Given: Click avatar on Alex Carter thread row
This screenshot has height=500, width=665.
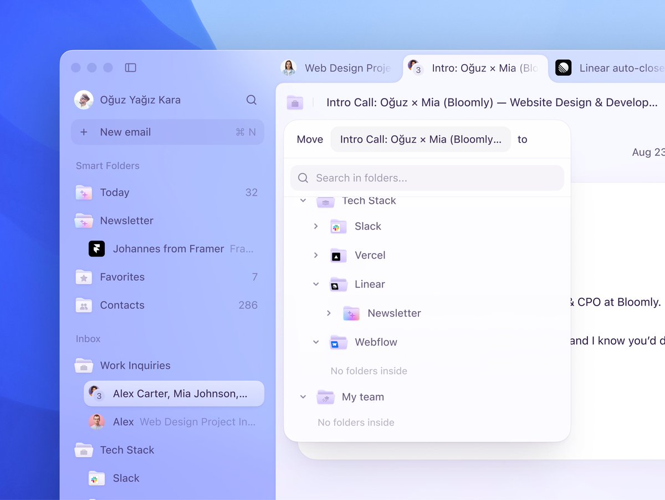Looking at the screenshot, I should coord(96,393).
